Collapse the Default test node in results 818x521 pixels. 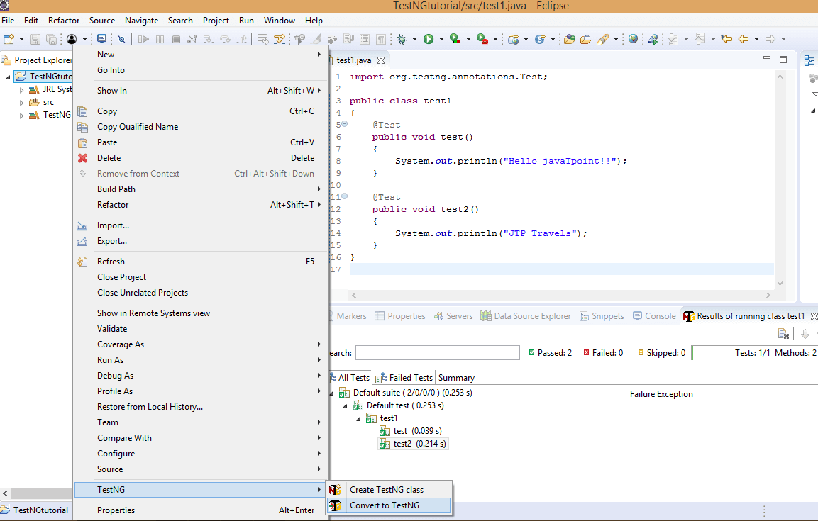point(345,406)
